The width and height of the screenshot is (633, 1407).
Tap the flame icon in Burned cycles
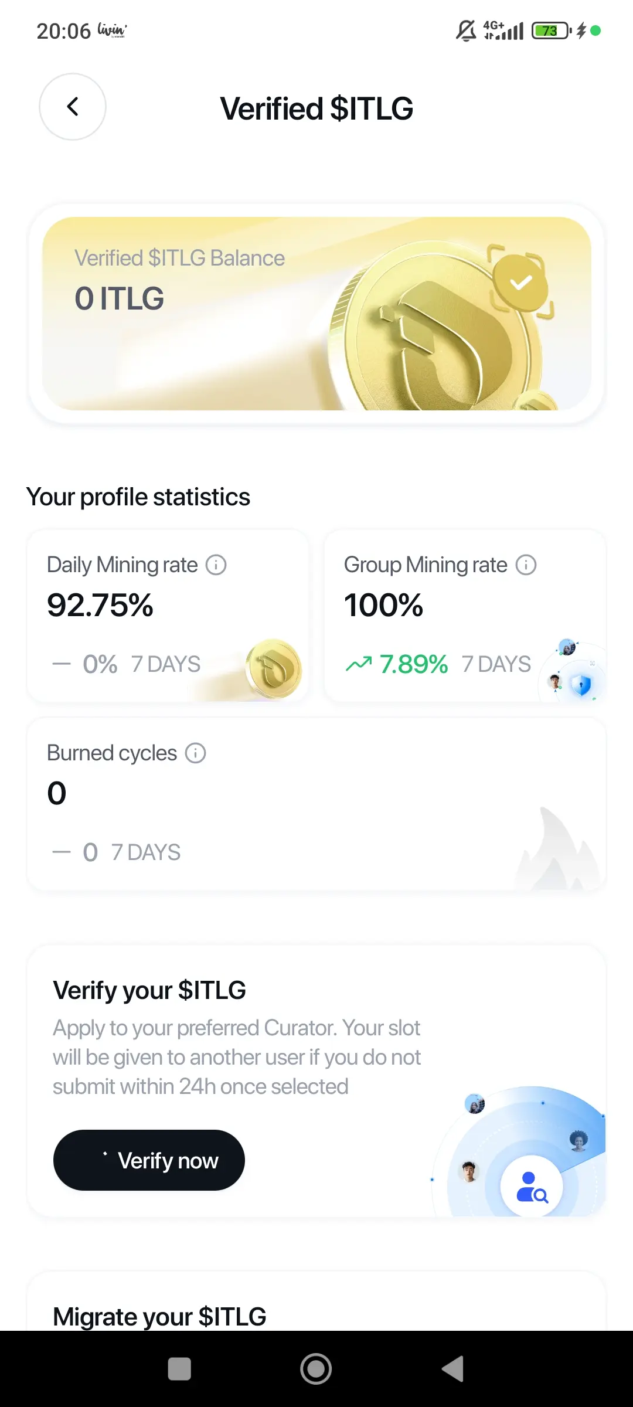pos(557,850)
